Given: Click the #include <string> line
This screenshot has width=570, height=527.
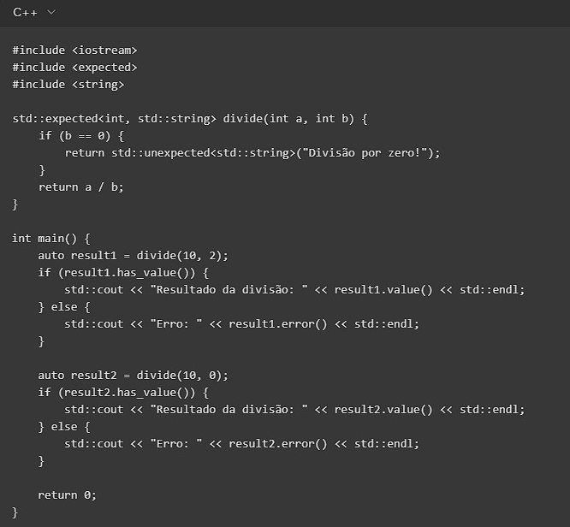Looking at the screenshot, I should coord(68,85).
